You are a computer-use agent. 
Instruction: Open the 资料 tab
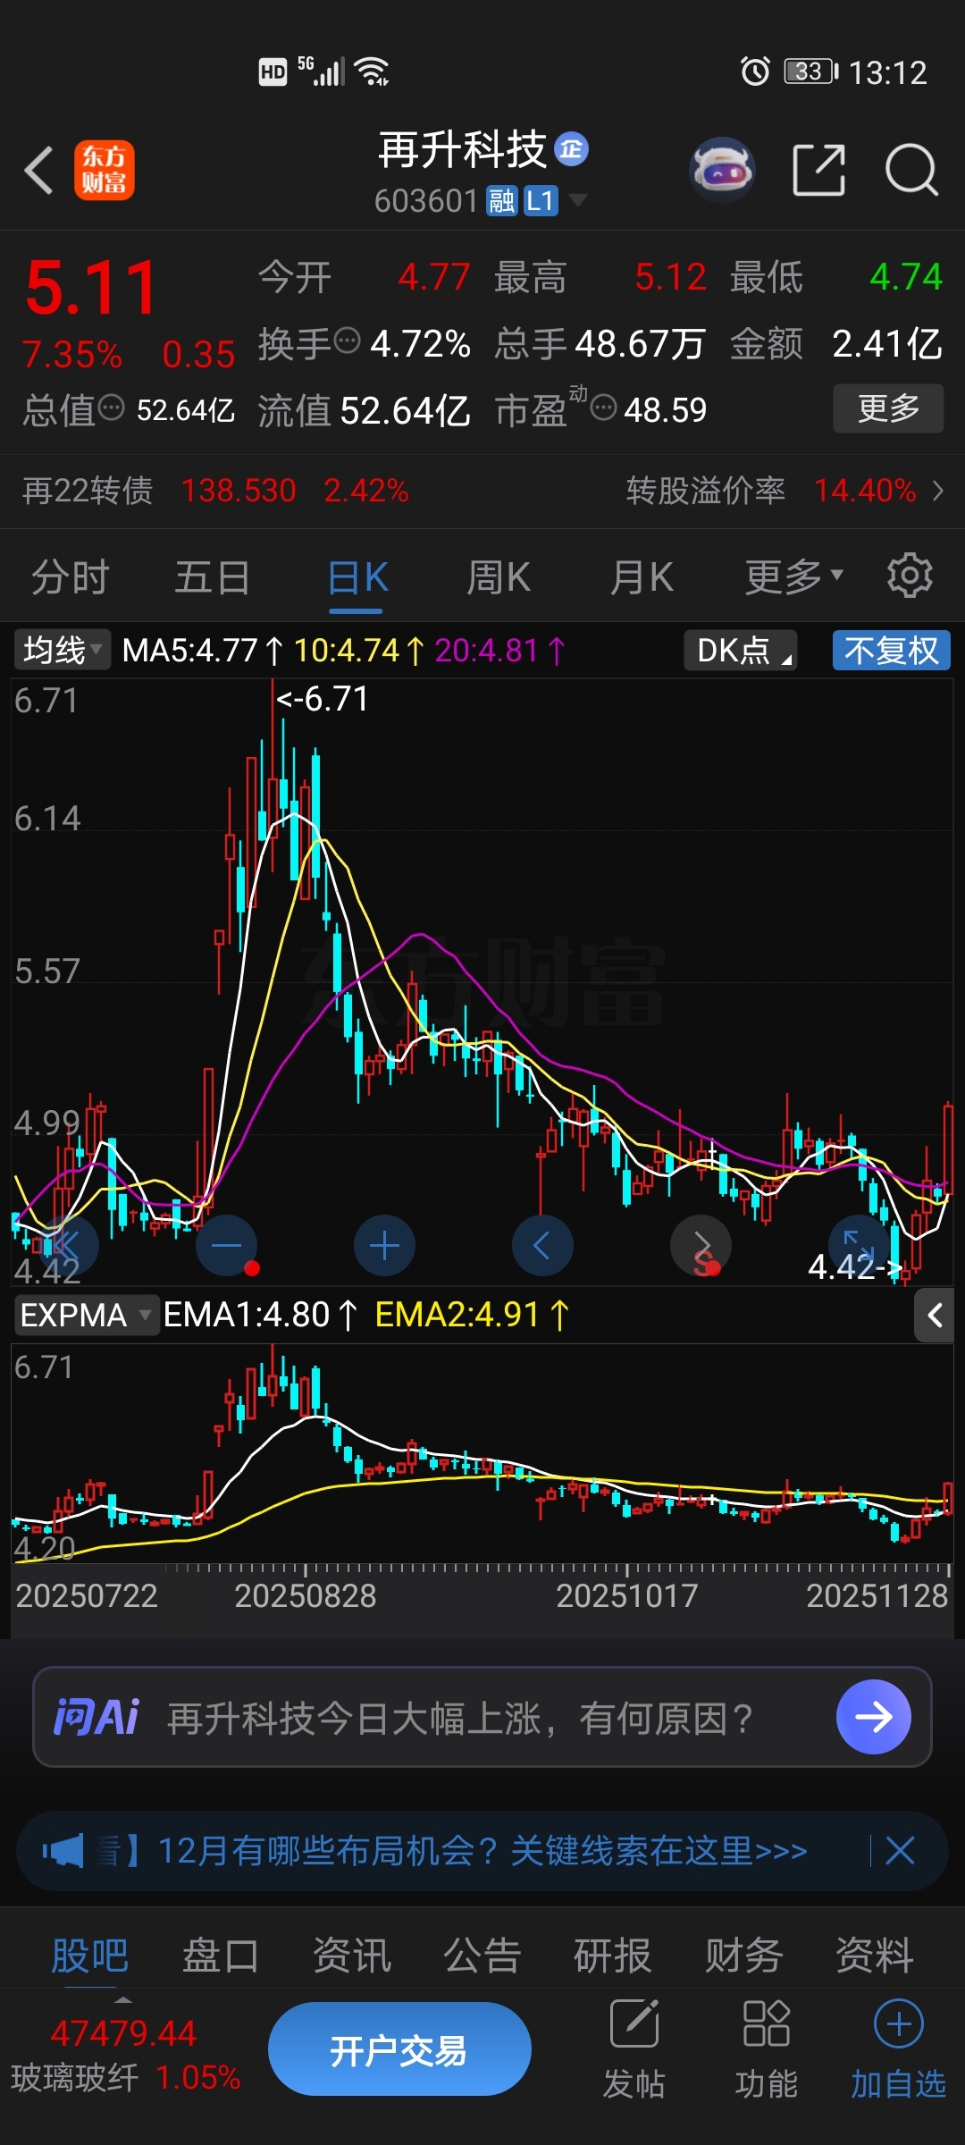tap(875, 1955)
